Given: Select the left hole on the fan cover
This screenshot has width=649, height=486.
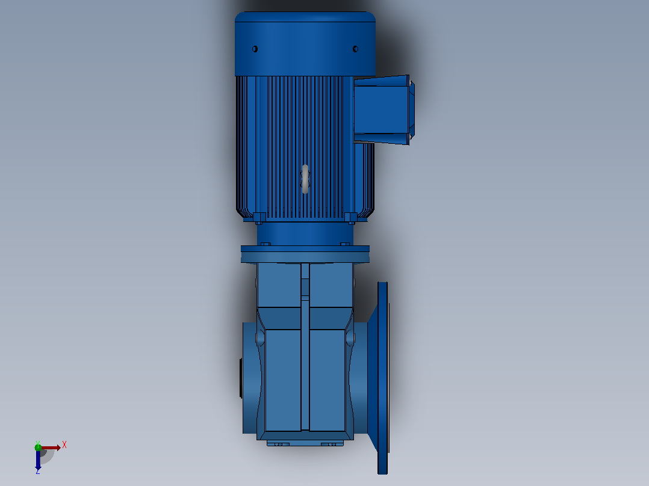Looking at the screenshot, I should point(255,49).
